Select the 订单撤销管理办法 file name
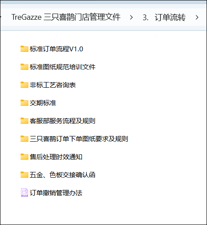Image resolution: width=207 pixels, height=225 pixels. point(56,193)
